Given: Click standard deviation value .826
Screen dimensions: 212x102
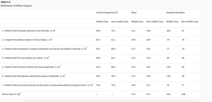Looking at the screenshot, I should click(168, 31).
